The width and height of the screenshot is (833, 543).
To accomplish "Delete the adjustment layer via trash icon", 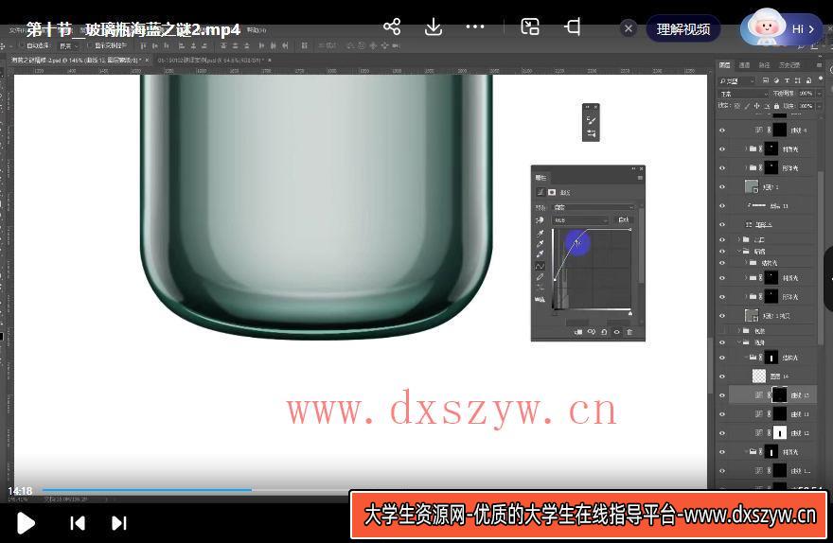I will [x=629, y=332].
